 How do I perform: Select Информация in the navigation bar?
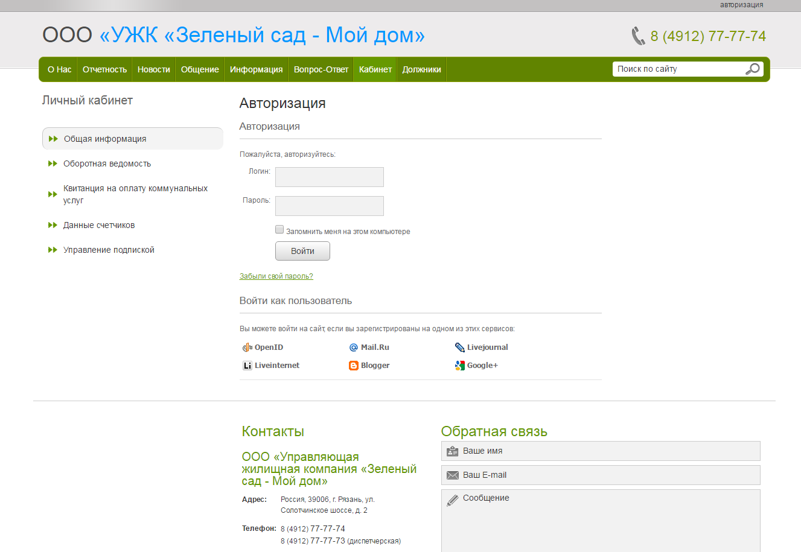coord(256,69)
